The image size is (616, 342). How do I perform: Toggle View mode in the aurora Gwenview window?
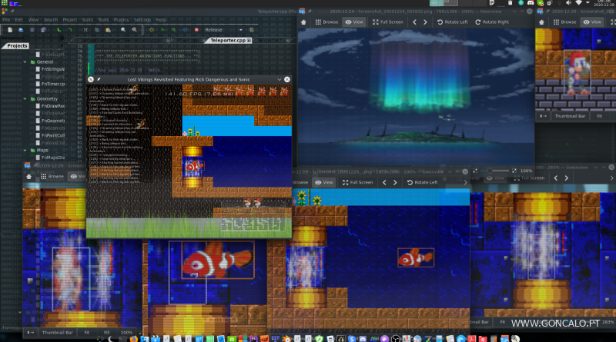pos(354,22)
